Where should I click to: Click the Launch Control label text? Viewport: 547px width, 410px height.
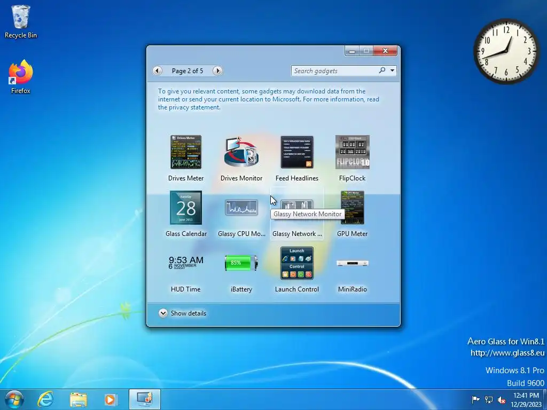pyautogui.click(x=297, y=289)
